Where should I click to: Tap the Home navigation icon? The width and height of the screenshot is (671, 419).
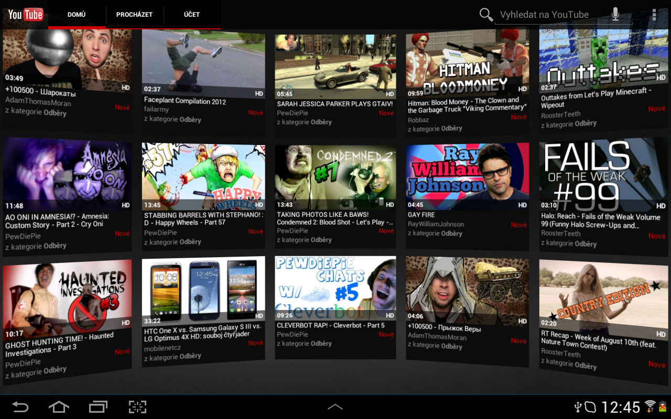[59, 406]
